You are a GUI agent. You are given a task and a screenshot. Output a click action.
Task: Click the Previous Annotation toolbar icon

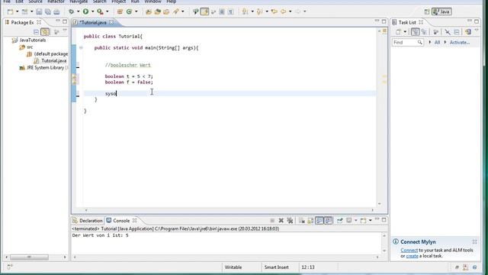coord(259,12)
